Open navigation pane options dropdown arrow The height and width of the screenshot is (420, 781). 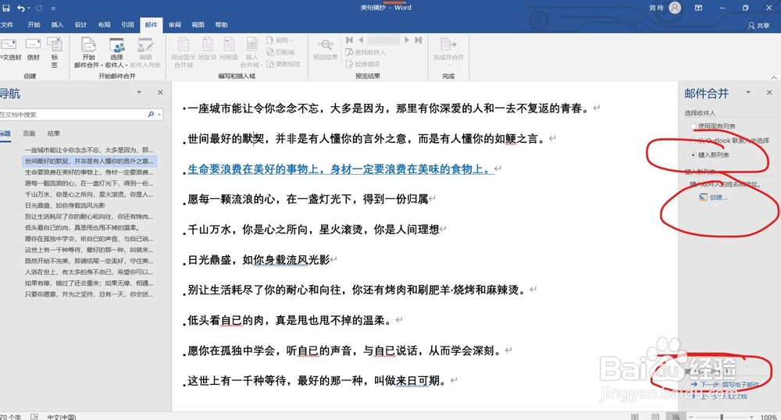(x=139, y=93)
